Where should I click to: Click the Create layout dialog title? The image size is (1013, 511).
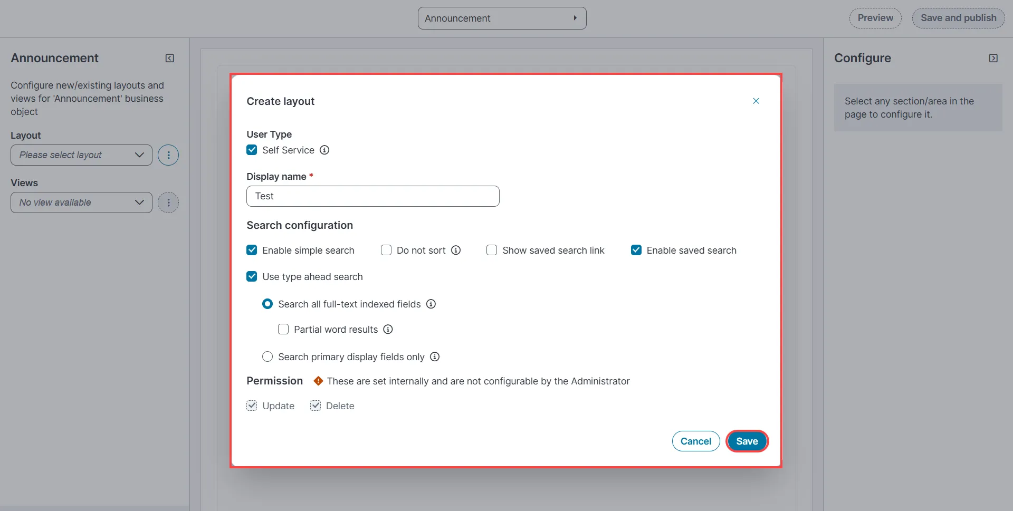(281, 101)
